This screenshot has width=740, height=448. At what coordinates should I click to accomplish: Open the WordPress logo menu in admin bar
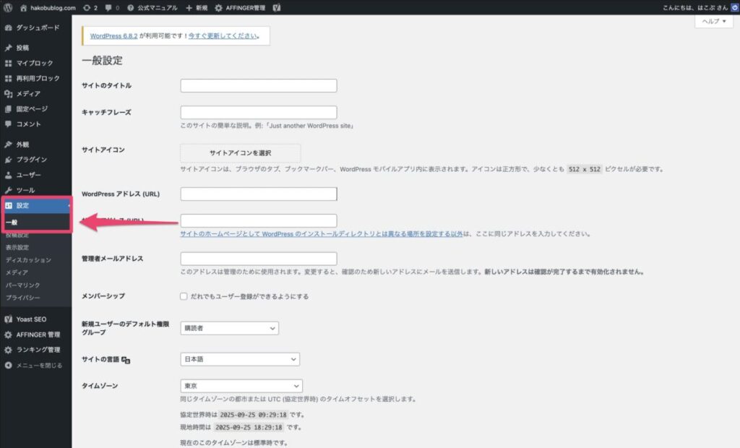tap(8, 7)
